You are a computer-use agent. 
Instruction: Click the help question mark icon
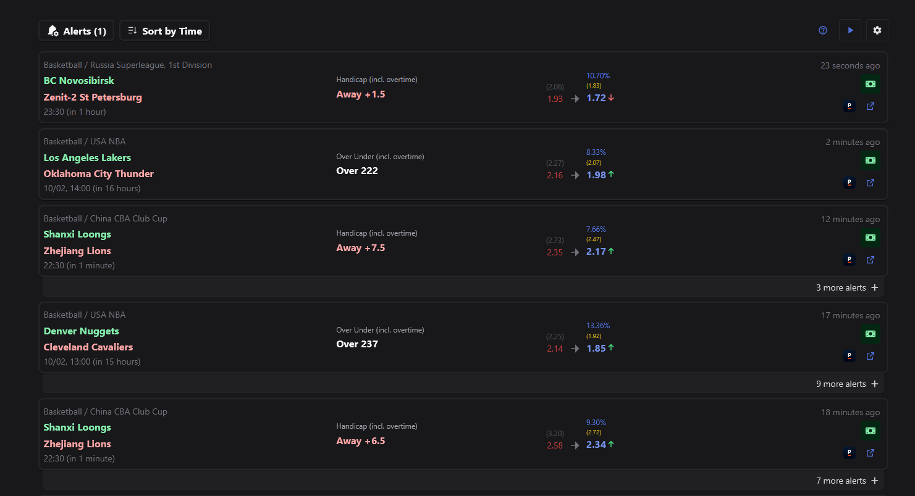(823, 30)
